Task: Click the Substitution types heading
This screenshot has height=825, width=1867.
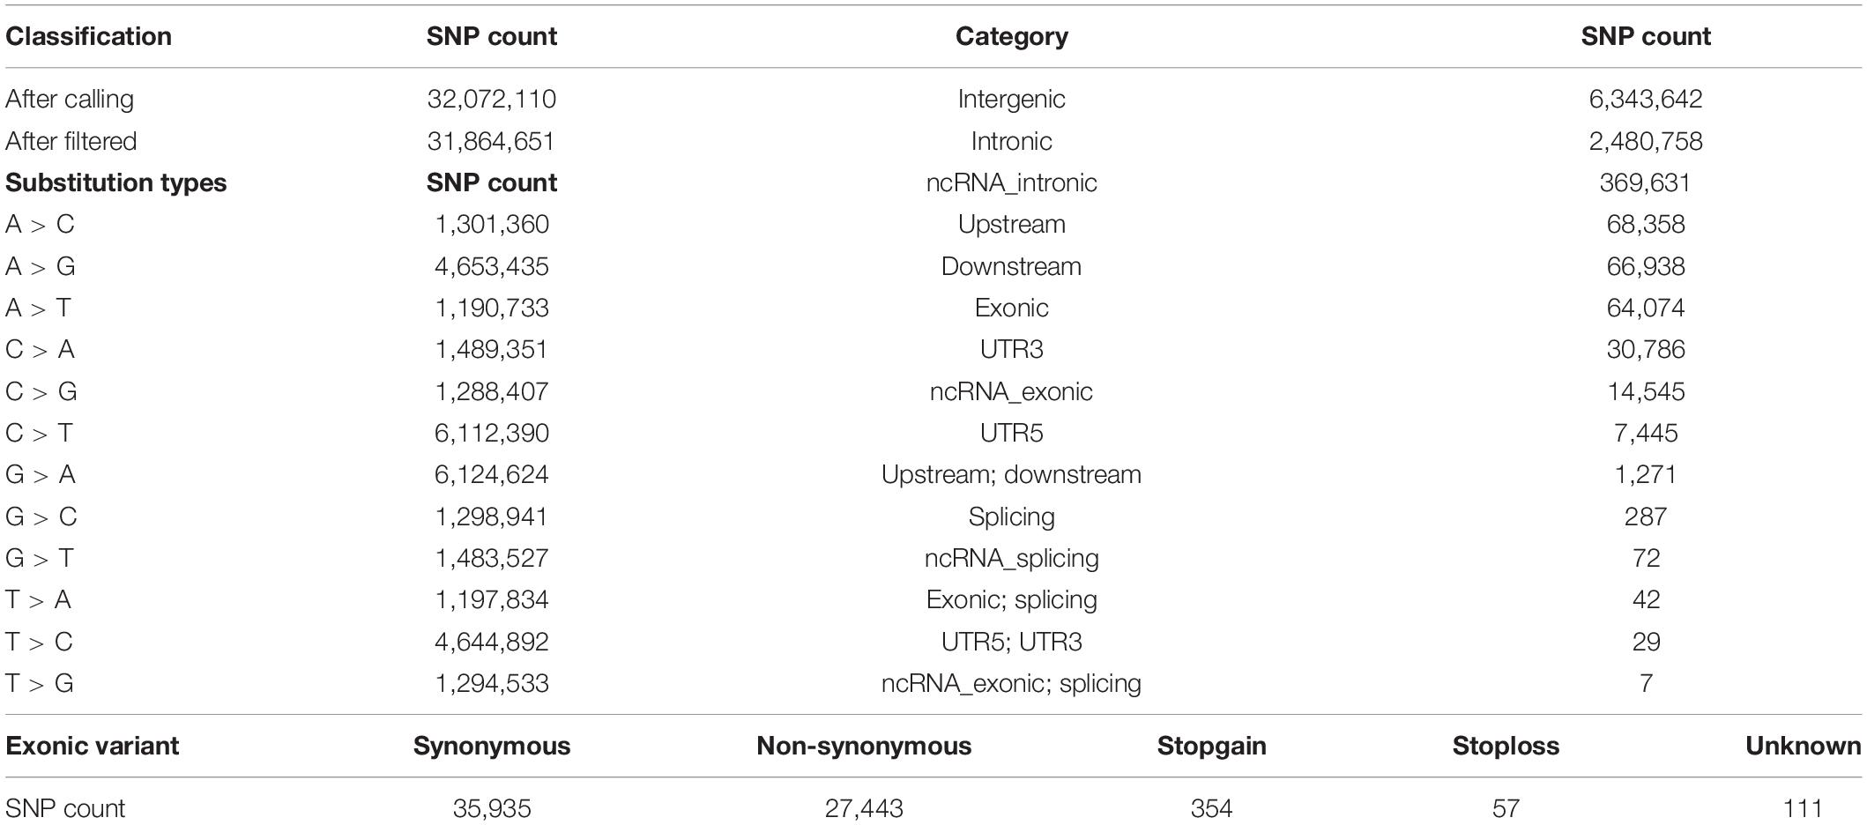Action: point(115,182)
